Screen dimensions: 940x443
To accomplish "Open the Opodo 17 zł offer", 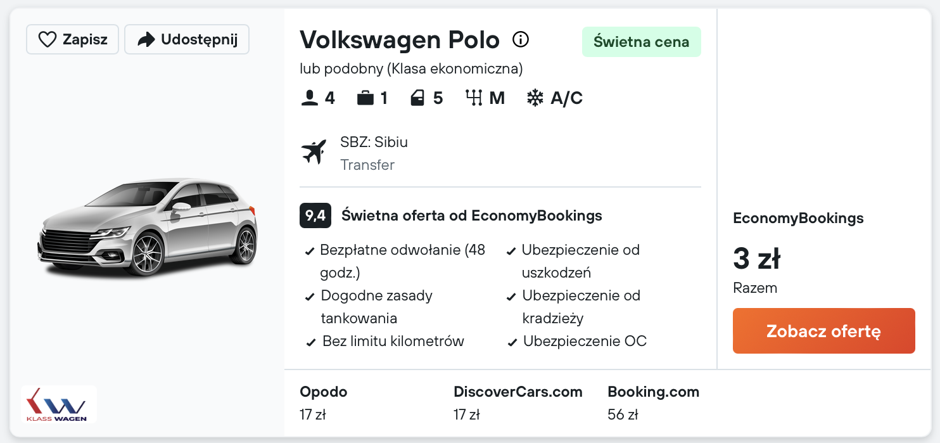I will 324,403.
